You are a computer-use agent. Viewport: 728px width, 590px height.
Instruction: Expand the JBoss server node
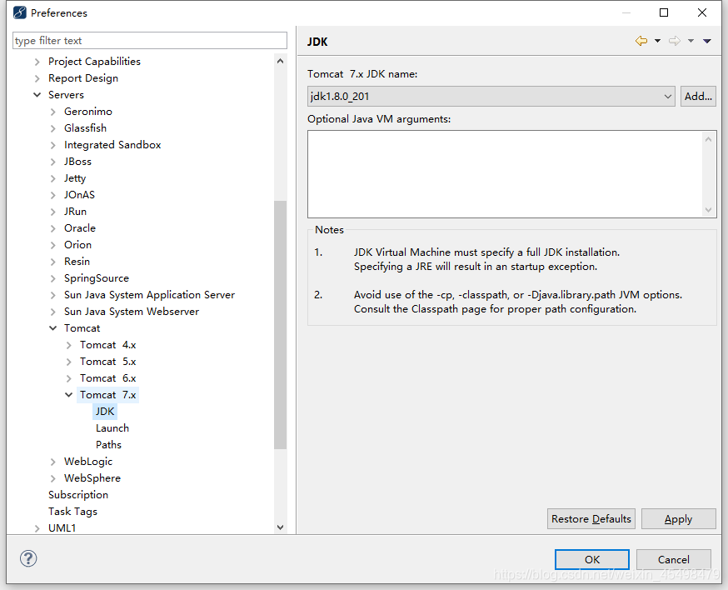pos(53,162)
